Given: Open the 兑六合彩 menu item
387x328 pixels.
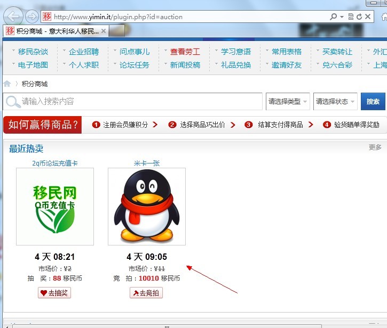Looking at the screenshot, I should [337, 65].
